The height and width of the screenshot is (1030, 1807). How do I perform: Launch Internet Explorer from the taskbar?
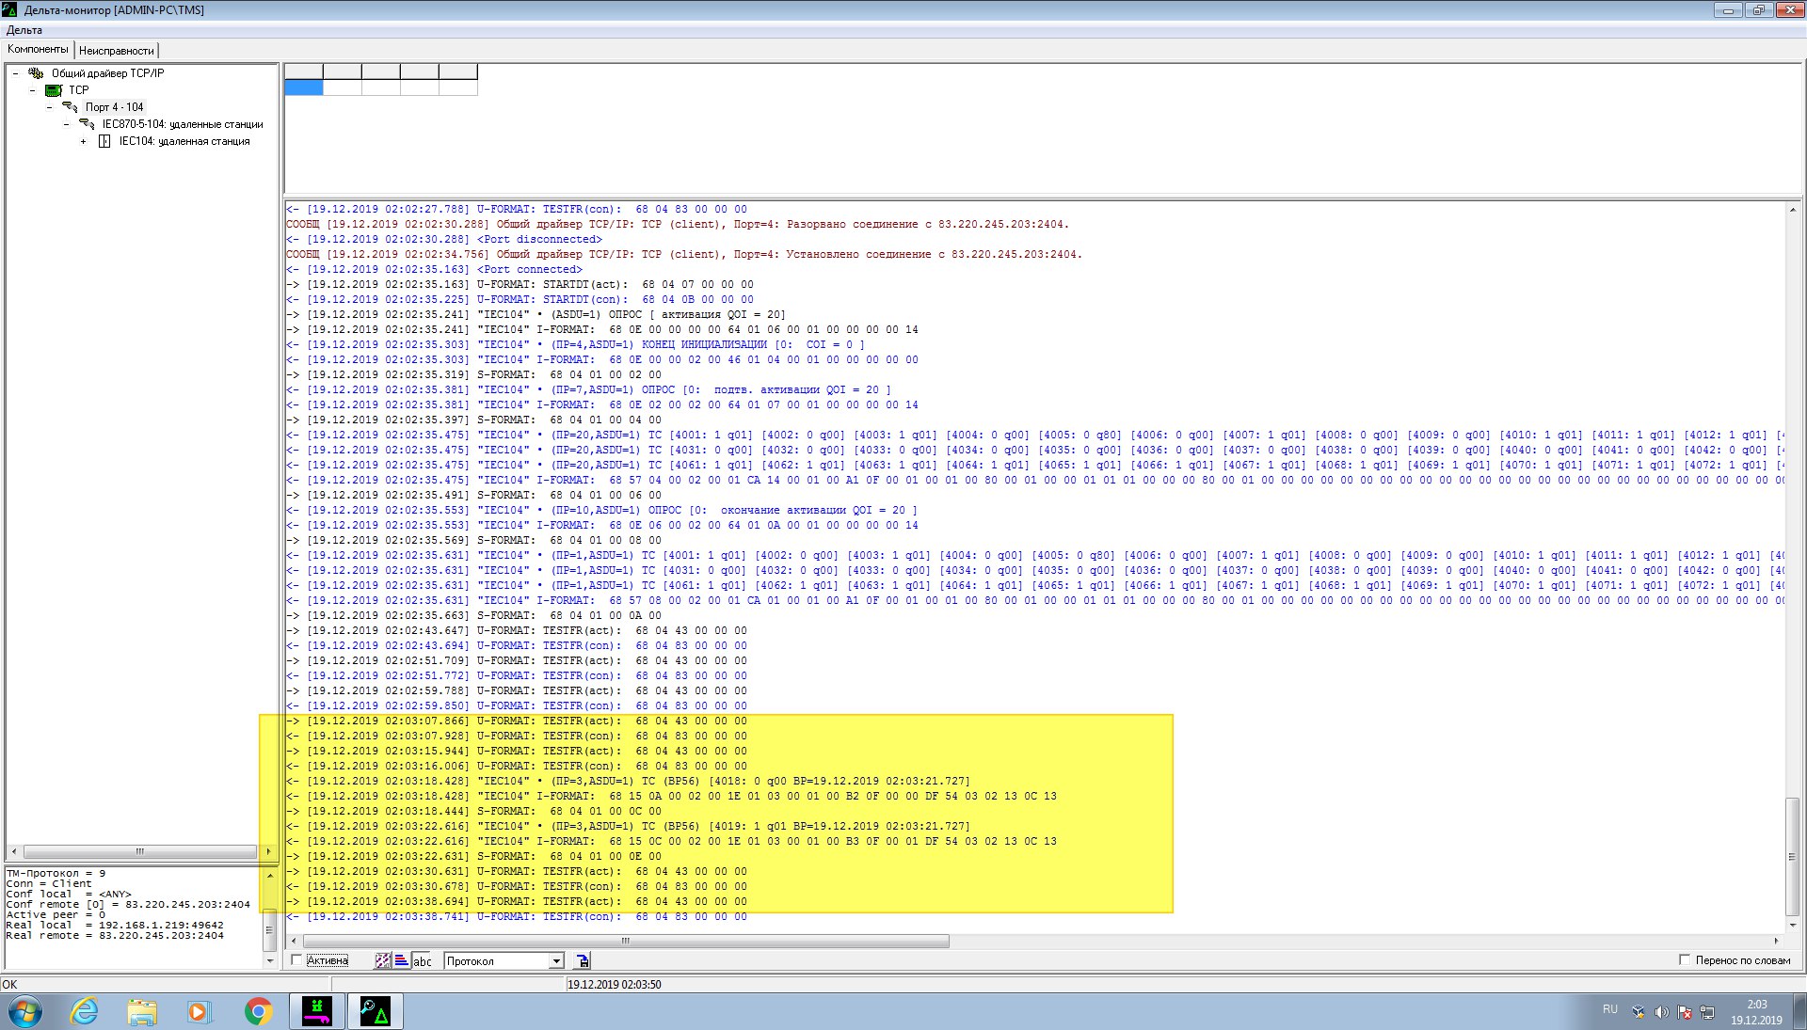84,1012
